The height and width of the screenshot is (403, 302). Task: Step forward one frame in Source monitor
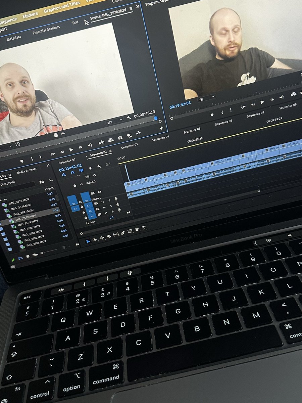coord(81,147)
